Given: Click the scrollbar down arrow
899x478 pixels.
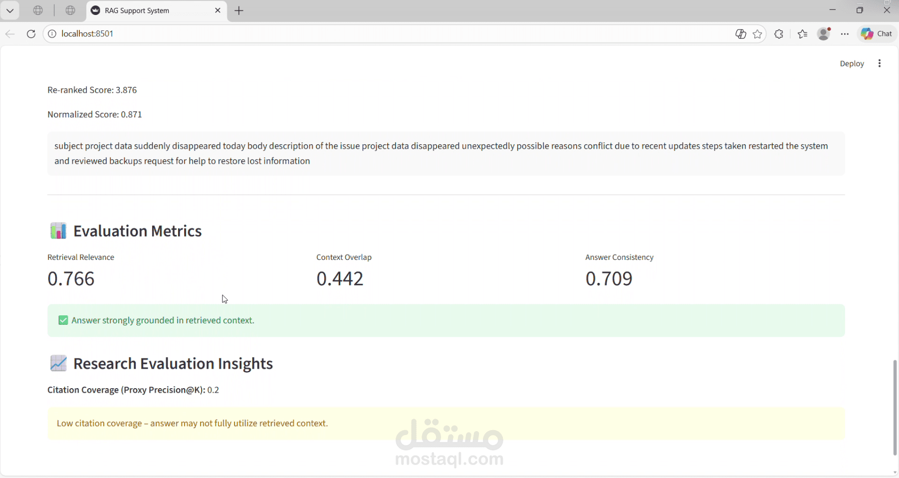Looking at the screenshot, I should (895, 473).
